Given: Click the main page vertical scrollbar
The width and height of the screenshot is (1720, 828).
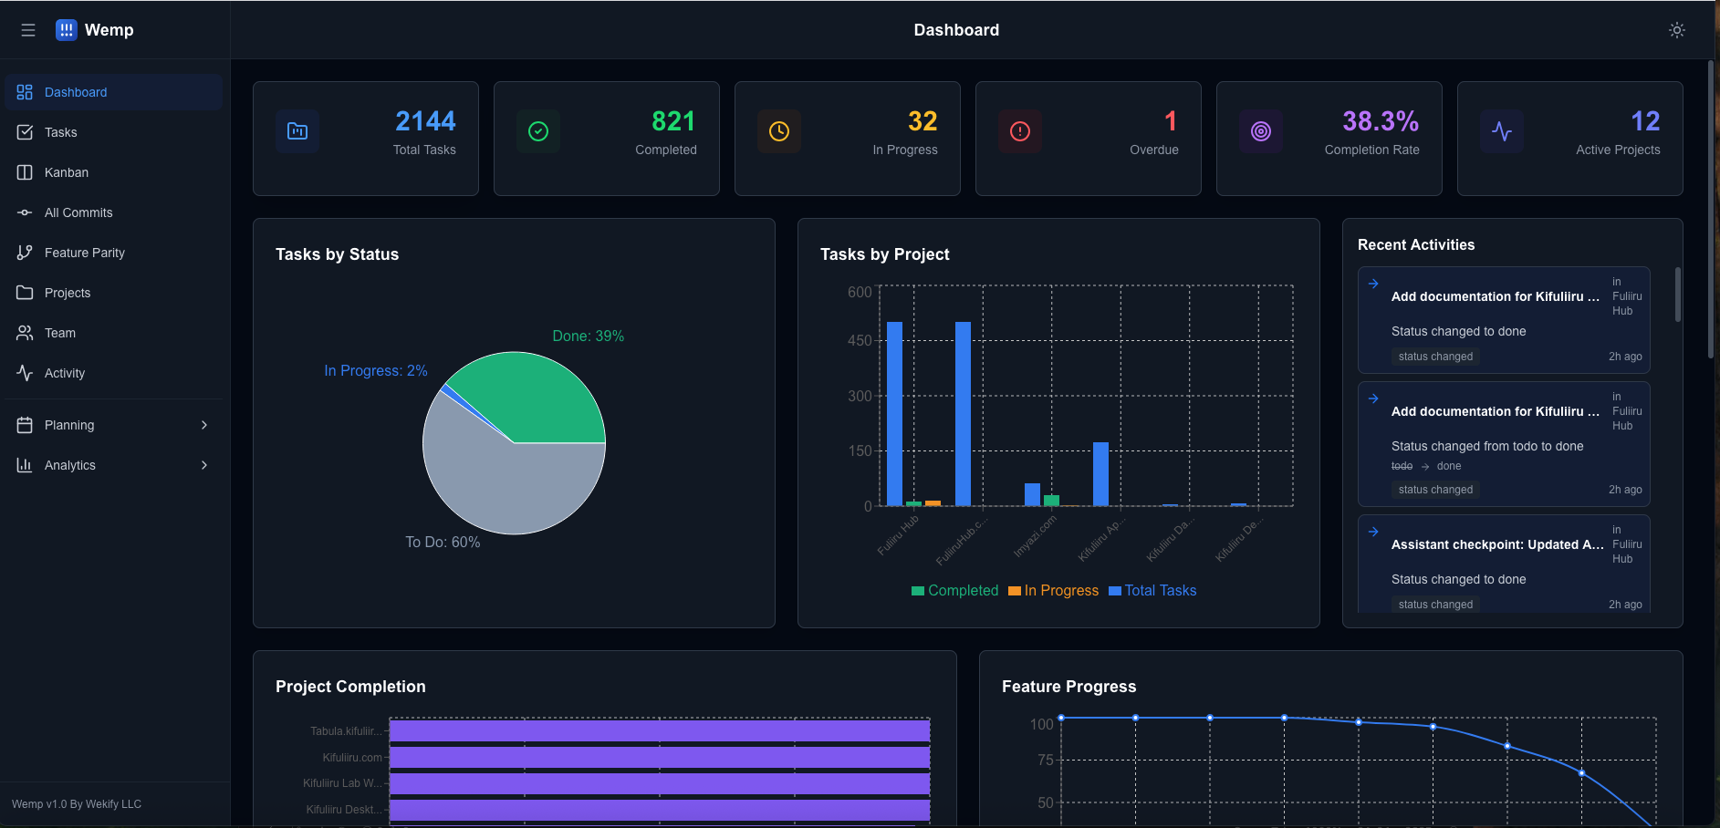Looking at the screenshot, I should point(1711,210).
